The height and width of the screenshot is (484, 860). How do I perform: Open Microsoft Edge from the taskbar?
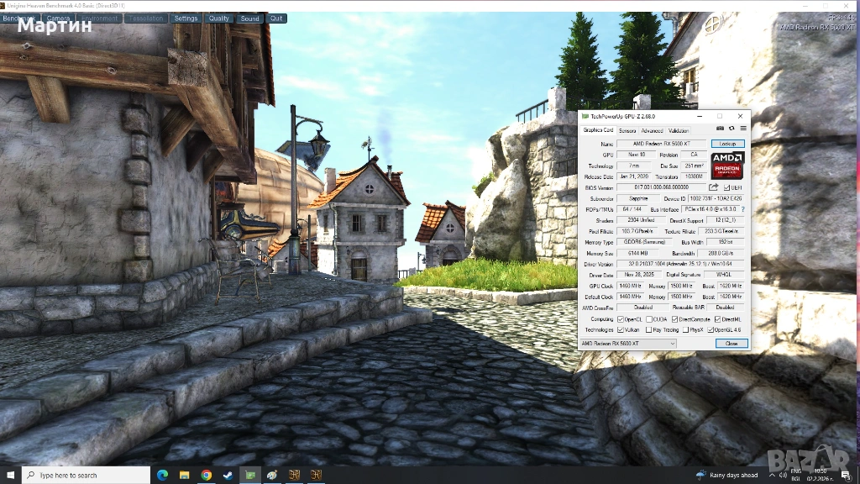162,475
